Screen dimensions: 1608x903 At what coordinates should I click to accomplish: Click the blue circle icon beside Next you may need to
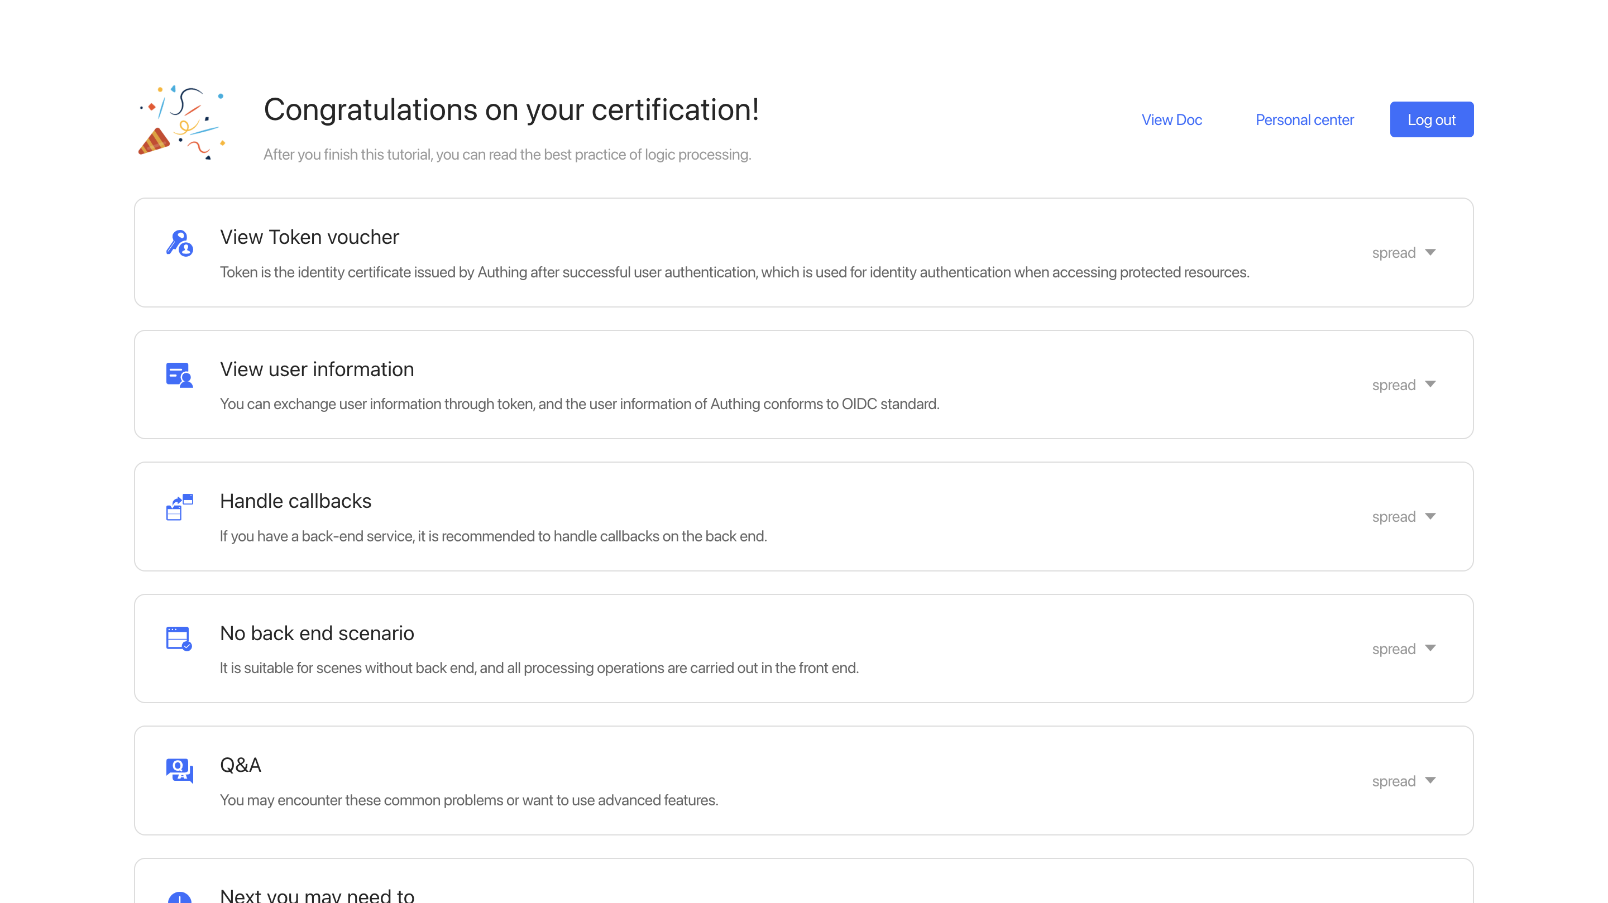point(180,897)
